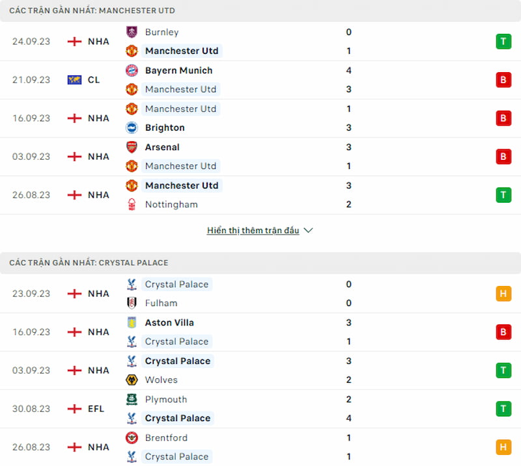The width and height of the screenshot is (521, 466).
Task: Select the Crystal Palace recent matches header
Action: point(260,263)
